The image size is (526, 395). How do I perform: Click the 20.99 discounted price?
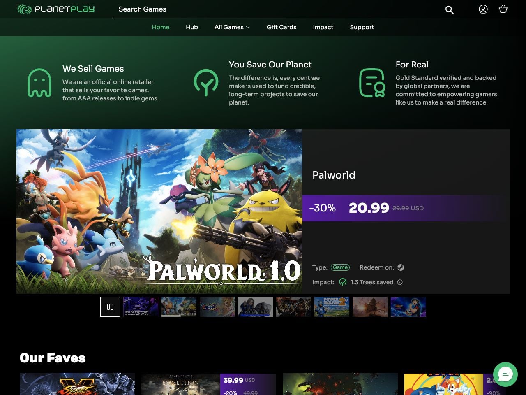(x=369, y=208)
